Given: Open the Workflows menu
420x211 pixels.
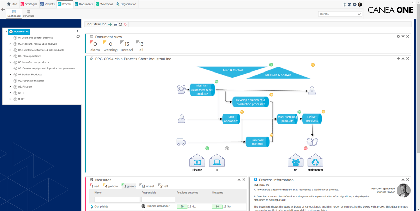Looking at the screenshot, I should click(x=105, y=5).
